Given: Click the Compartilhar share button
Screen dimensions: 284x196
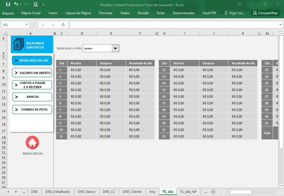Looking at the screenshot, I should pyautogui.click(x=265, y=13).
